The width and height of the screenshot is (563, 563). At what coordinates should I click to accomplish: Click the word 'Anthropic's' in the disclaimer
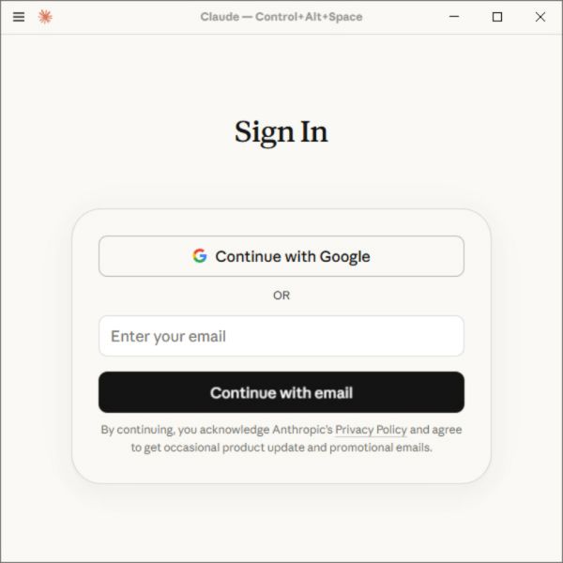click(x=302, y=430)
